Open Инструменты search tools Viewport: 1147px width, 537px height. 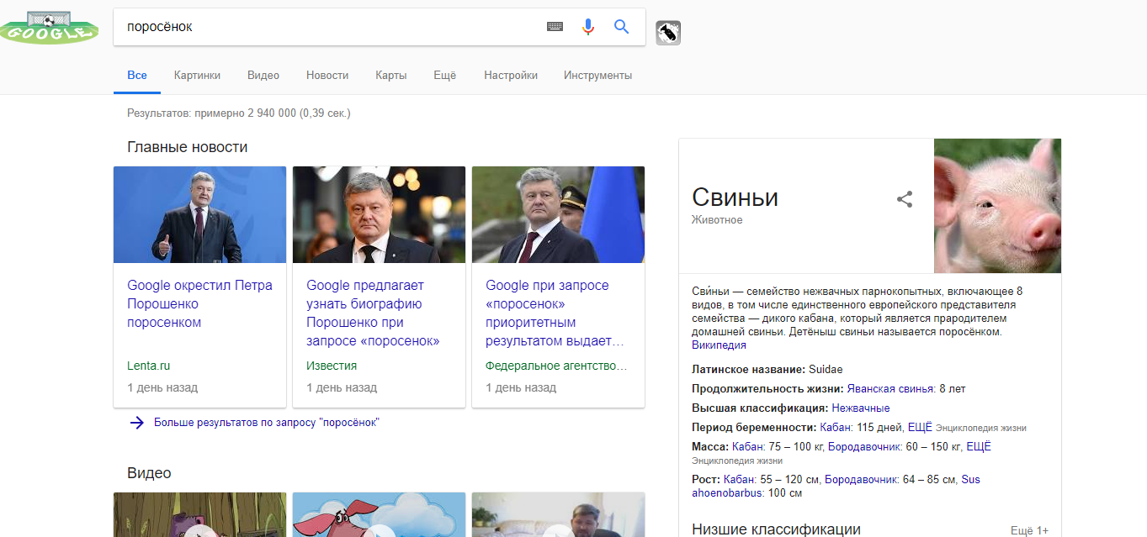(597, 76)
